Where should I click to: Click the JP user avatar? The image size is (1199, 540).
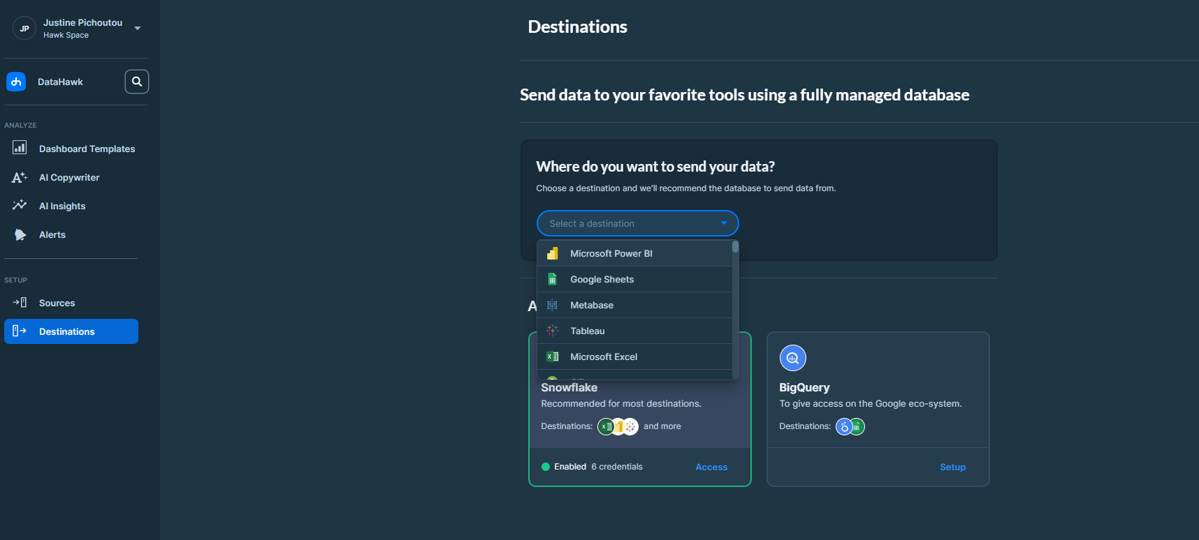[x=24, y=29]
